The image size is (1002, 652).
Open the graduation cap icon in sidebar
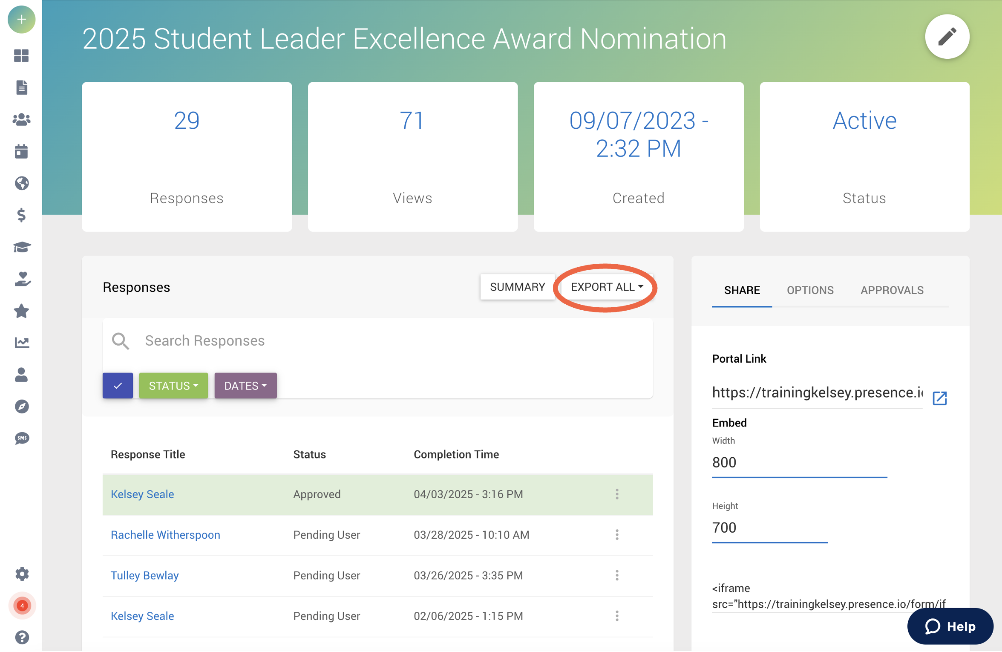pos(21,247)
